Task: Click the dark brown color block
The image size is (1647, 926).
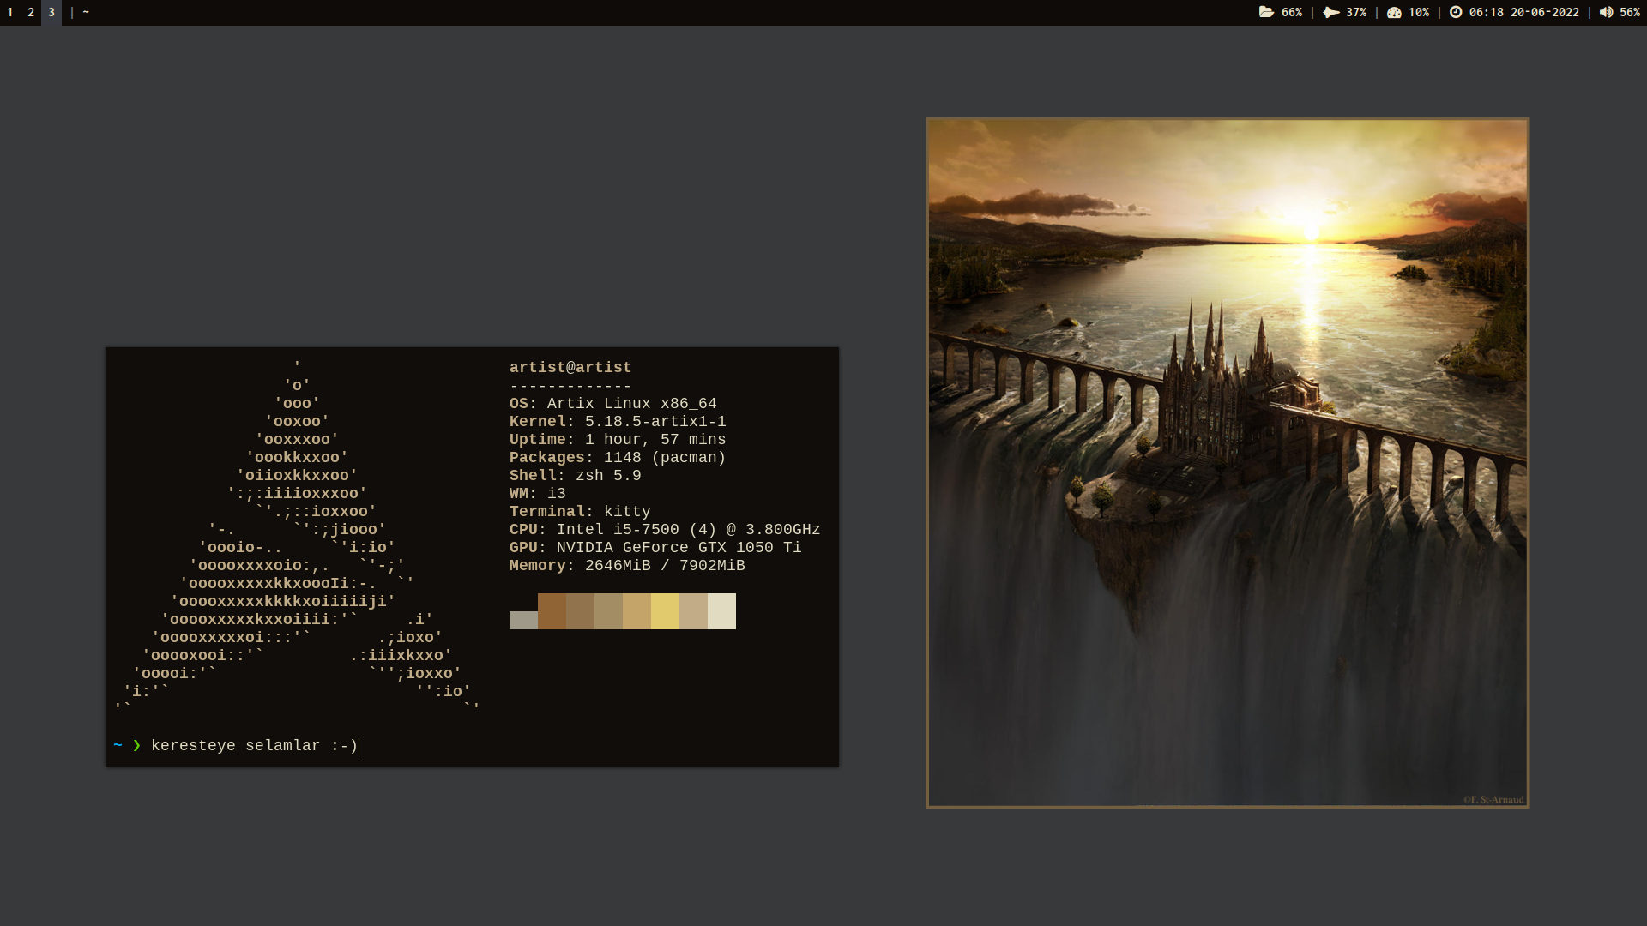Action: pos(552,611)
